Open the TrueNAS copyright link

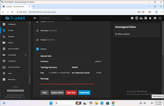click(x=23, y=97)
